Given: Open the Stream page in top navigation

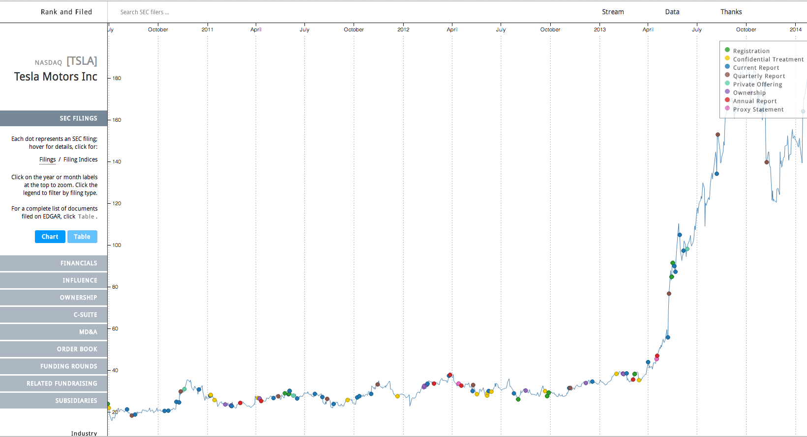Looking at the screenshot, I should [x=613, y=12].
